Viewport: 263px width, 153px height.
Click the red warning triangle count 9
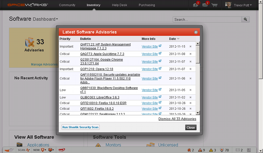tap(200, 150)
